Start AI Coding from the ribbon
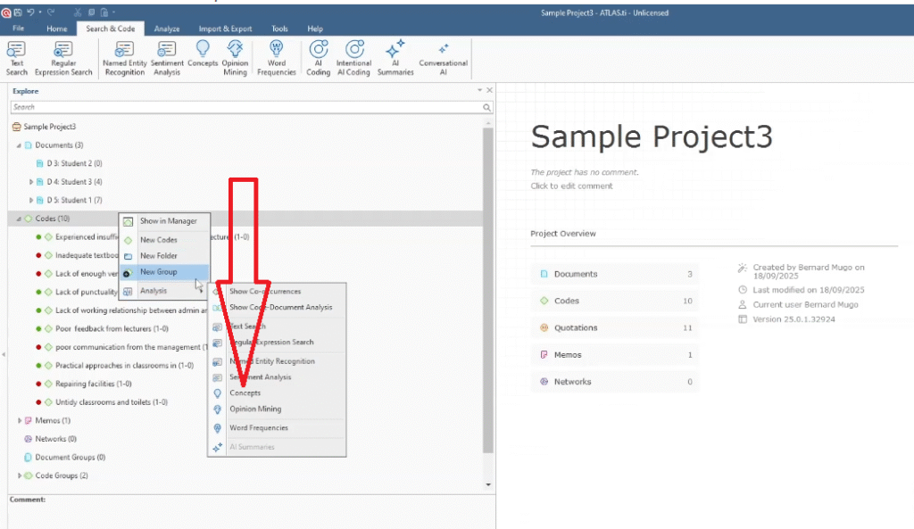The image size is (914, 529). click(x=318, y=57)
